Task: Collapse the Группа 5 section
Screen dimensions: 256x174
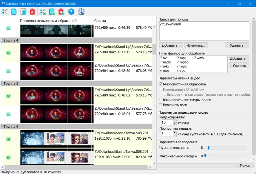Action: [2, 84]
